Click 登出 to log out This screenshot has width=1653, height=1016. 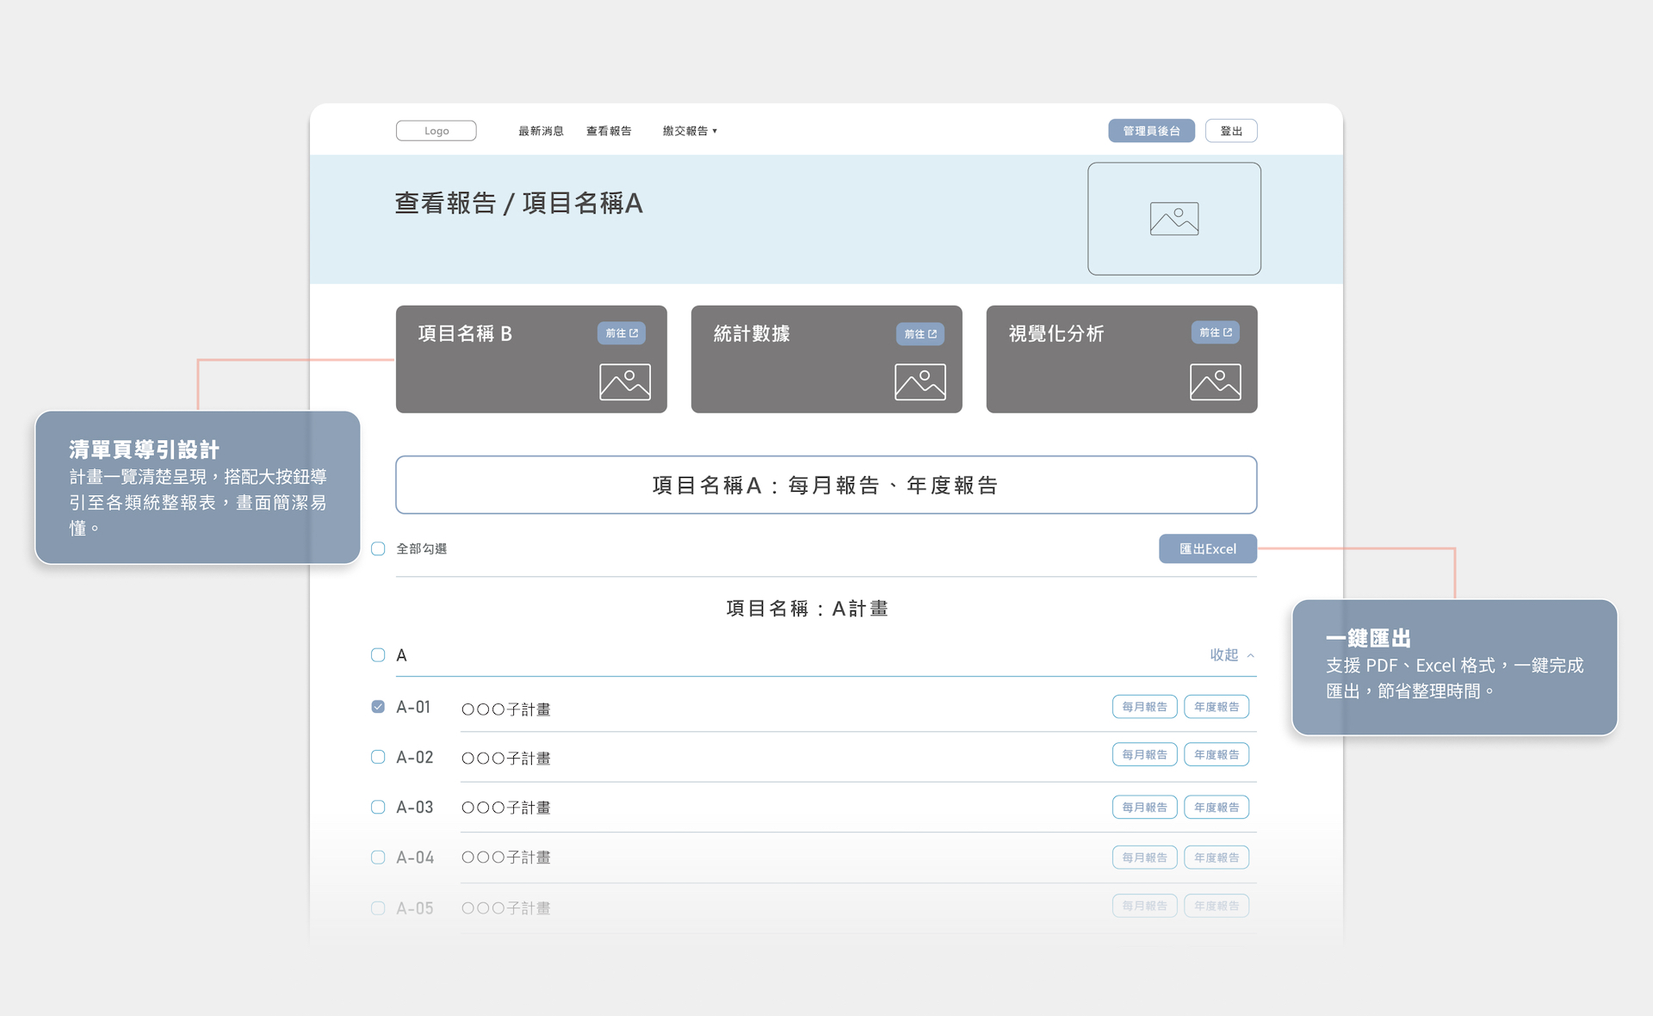coord(1231,131)
